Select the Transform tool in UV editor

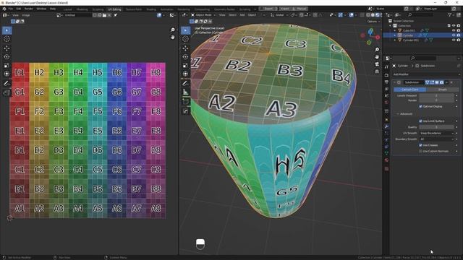pos(7,74)
